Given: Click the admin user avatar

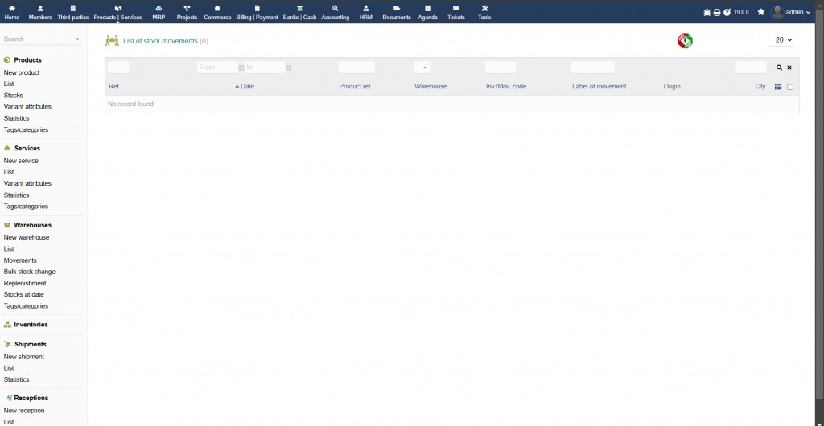Looking at the screenshot, I should (777, 12).
